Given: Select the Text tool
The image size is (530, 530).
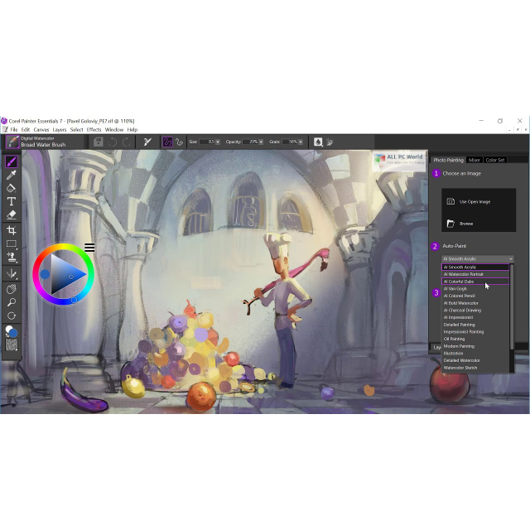Looking at the screenshot, I should [12, 201].
